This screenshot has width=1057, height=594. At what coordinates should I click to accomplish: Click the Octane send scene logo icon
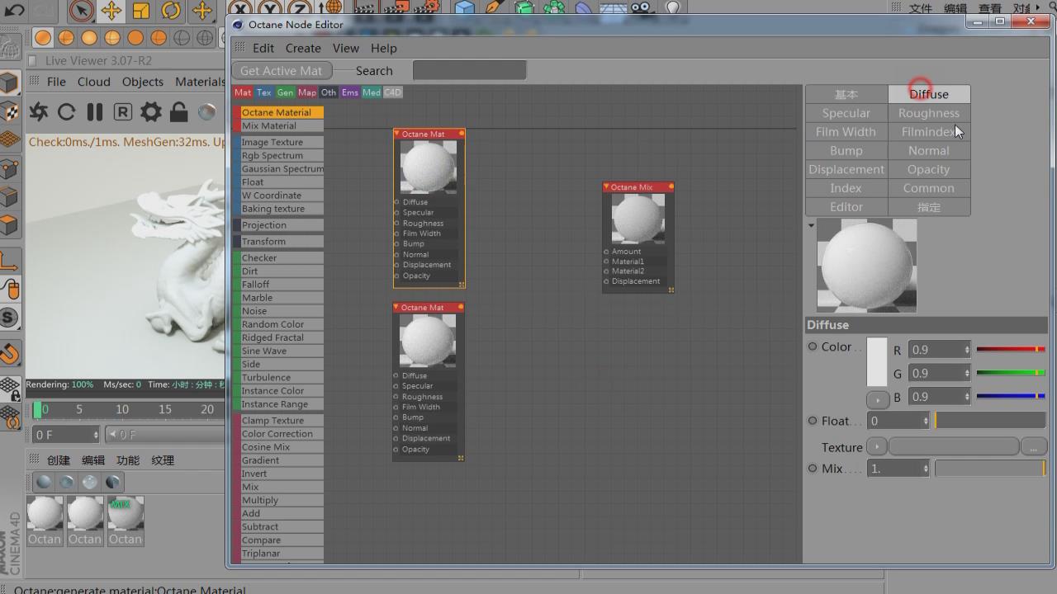pos(39,111)
